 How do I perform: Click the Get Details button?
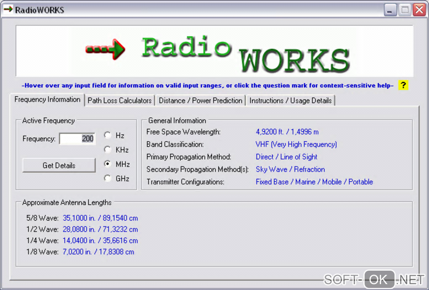tap(59, 165)
